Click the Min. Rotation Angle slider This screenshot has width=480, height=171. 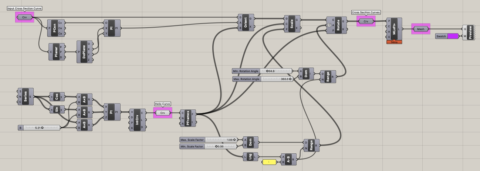click(262, 71)
